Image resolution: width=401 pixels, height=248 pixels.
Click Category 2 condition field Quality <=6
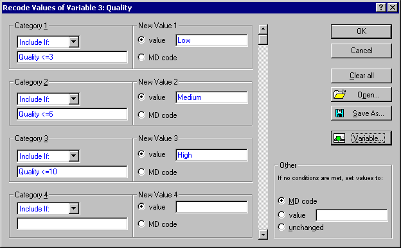(72, 114)
